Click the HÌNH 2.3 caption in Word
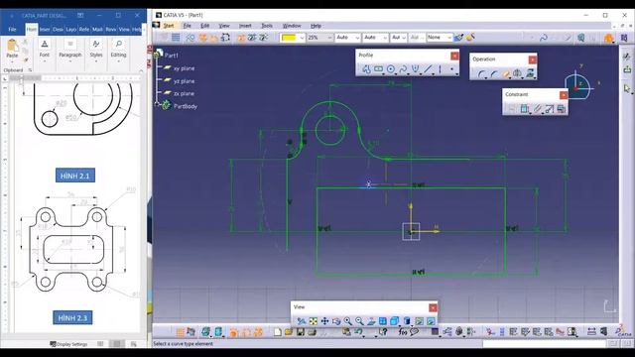Image resolution: width=635 pixels, height=357 pixels. click(x=72, y=317)
